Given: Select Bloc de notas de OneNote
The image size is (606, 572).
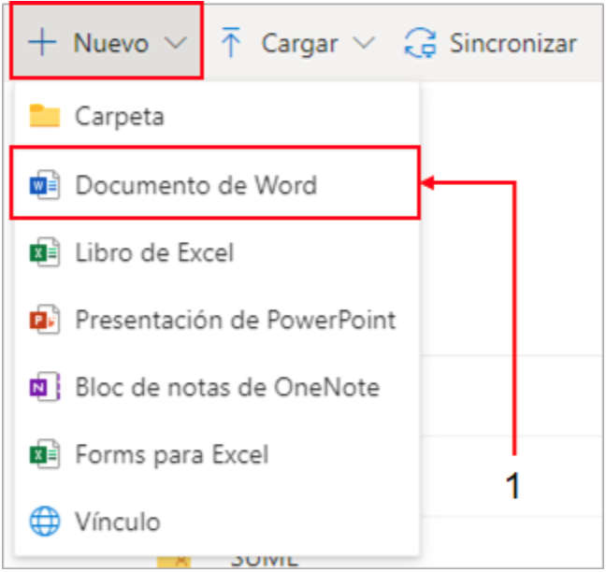Looking at the screenshot, I should point(217,387).
